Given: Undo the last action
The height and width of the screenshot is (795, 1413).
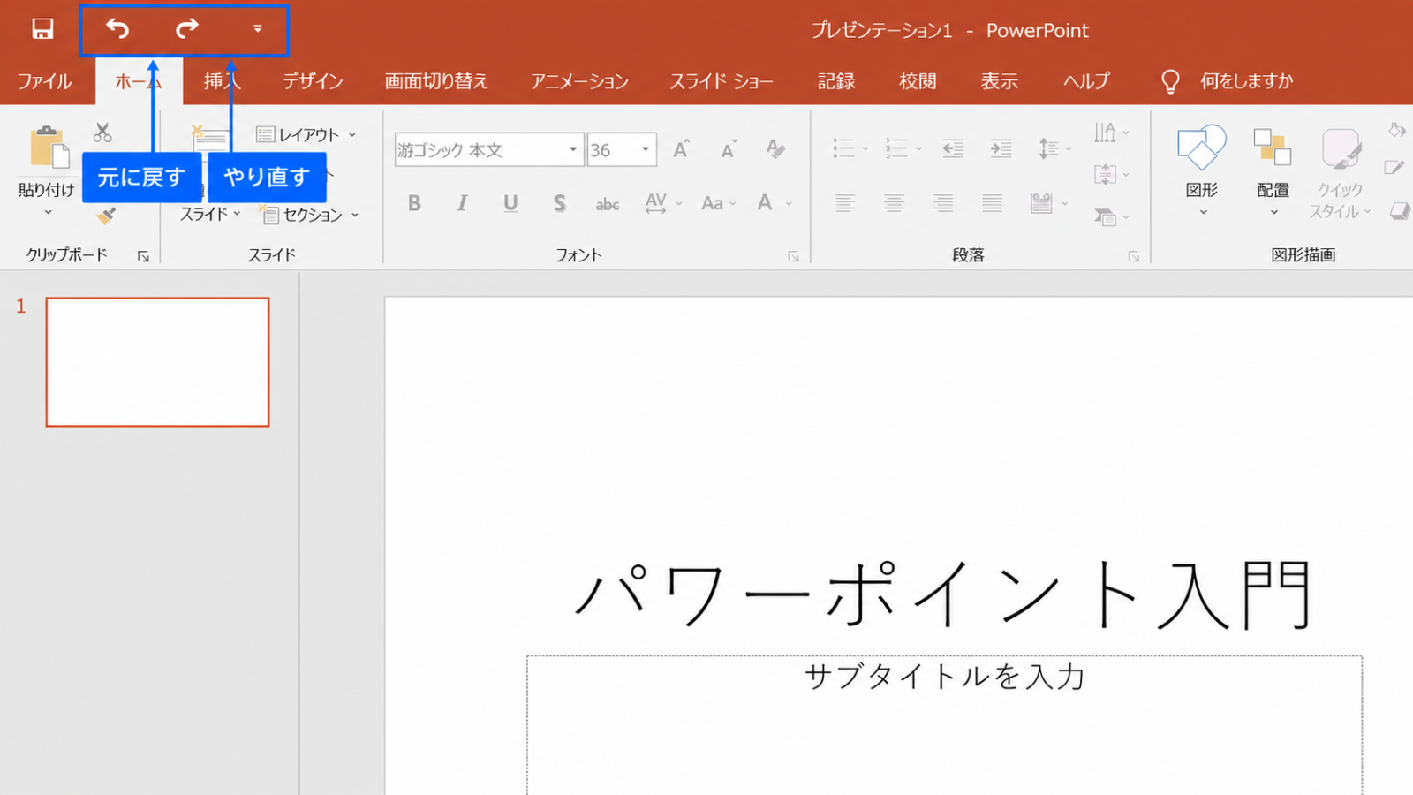Looking at the screenshot, I should (117, 29).
